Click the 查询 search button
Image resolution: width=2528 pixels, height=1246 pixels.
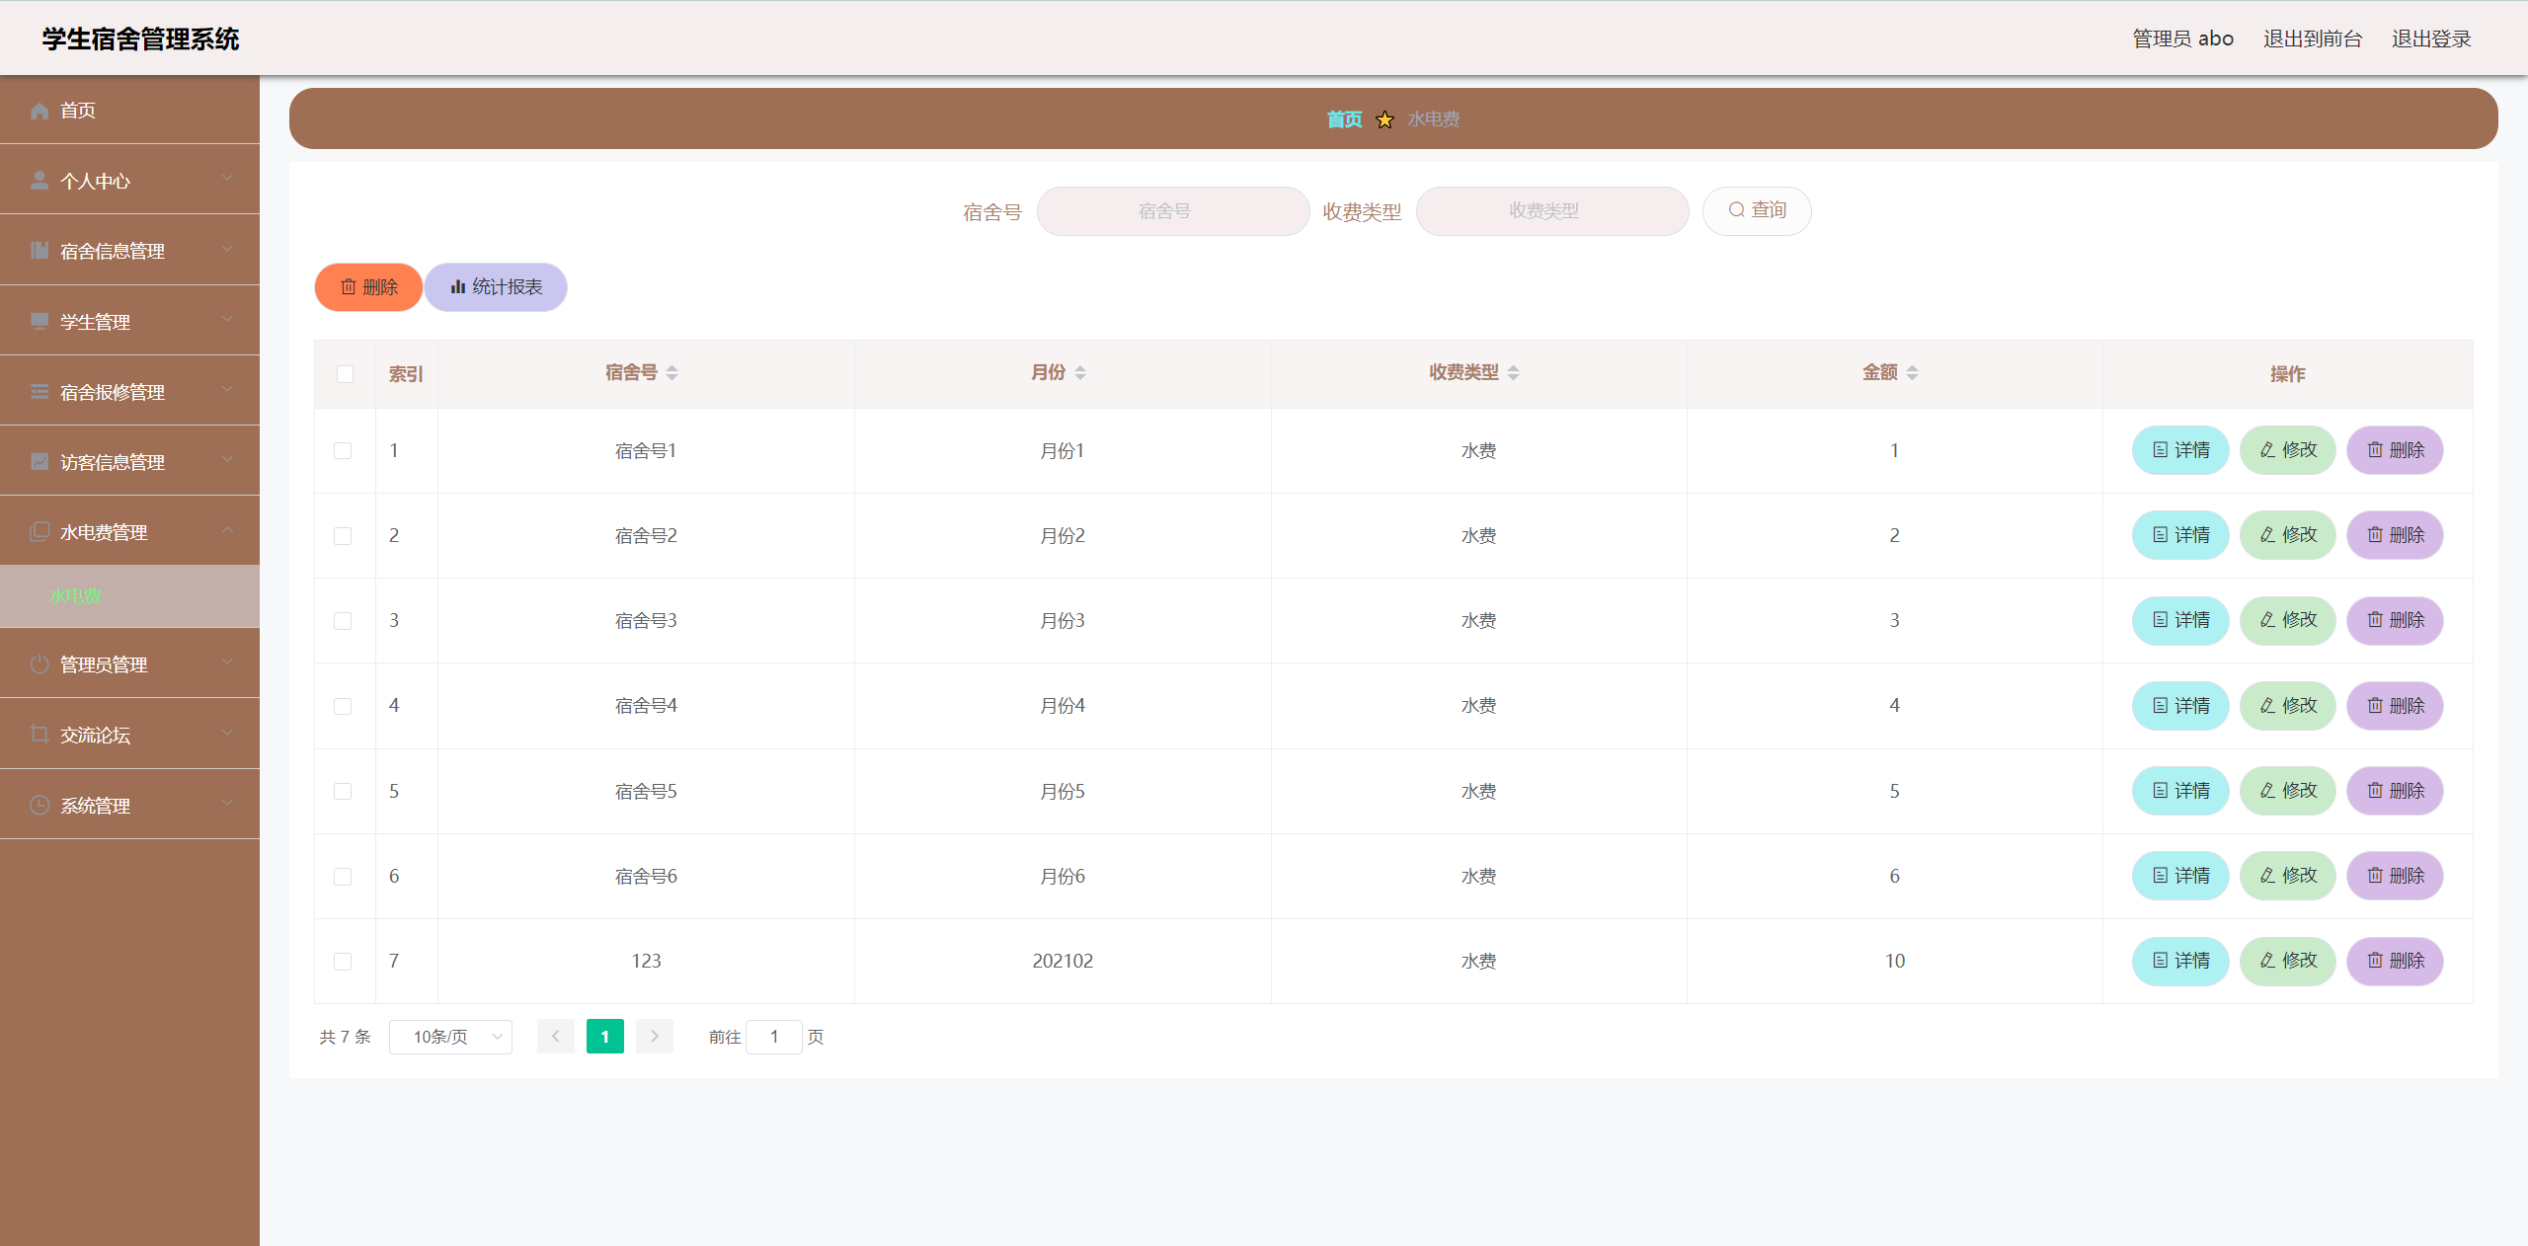1757,210
